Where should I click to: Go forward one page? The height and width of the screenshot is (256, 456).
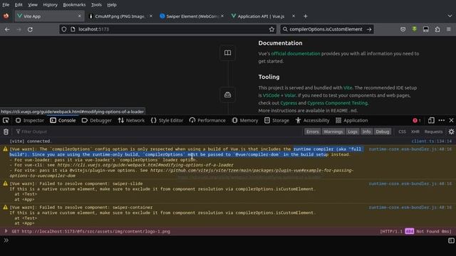pyautogui.click(x=19, y=29)
